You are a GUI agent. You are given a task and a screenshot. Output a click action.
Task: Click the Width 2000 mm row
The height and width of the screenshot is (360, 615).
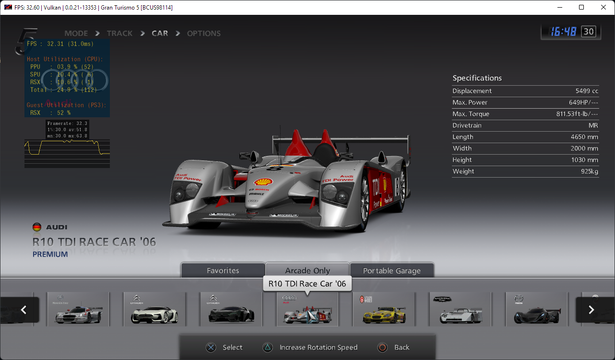pyautogui.click(x=525, y=148)
